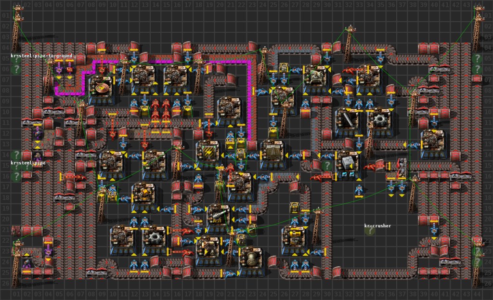Select the assembler with yellow-orange machine recipe icon
The height and width of the screenshot is (300, 493).
[x=143, y=197]
